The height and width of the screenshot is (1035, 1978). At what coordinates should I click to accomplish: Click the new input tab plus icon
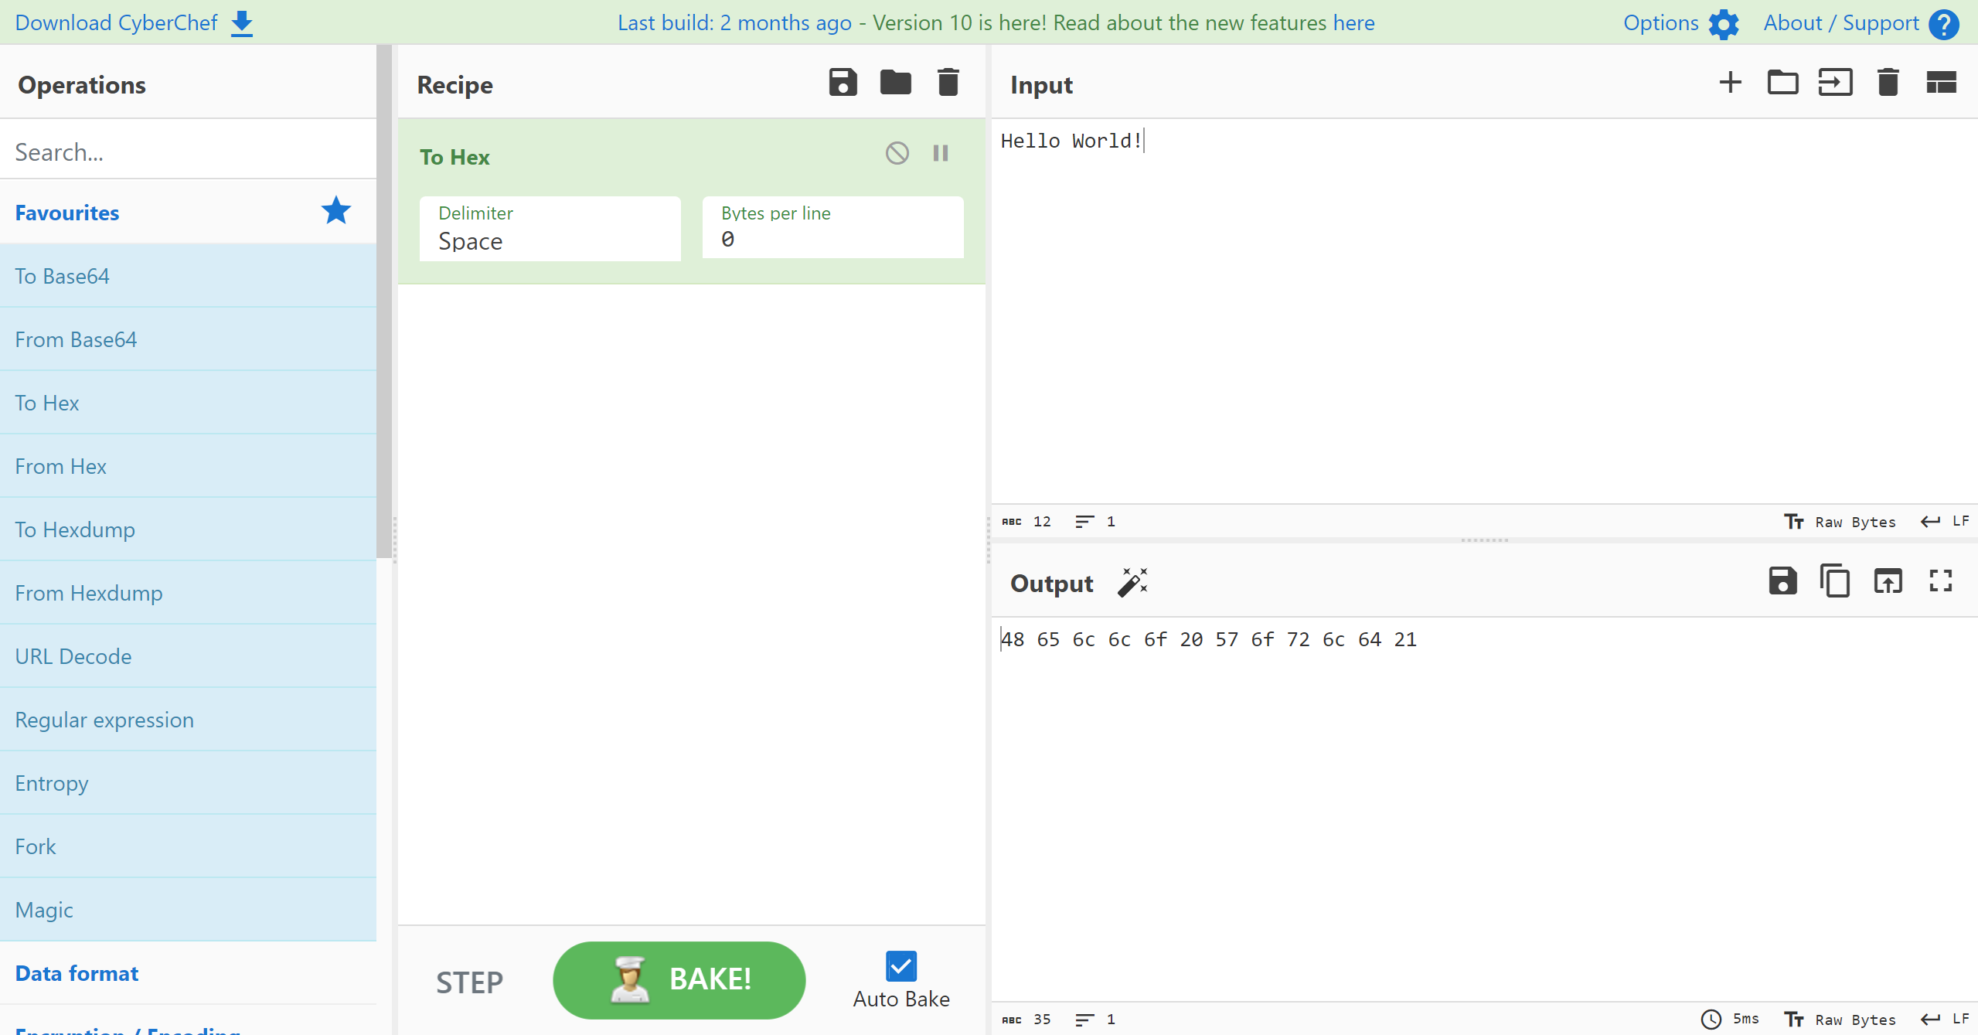[1729, 83]
